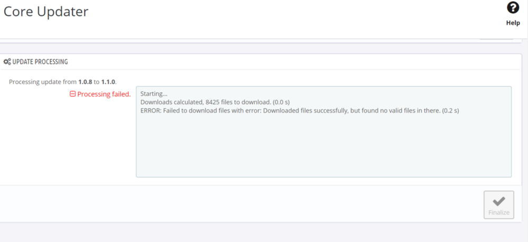The image size is (528, 242).
Task: Click the partially visible button above the panel
Action: coord(496,36)
